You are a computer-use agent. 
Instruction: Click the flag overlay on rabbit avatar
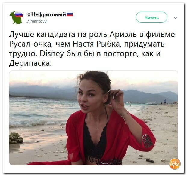click(19, 14)
